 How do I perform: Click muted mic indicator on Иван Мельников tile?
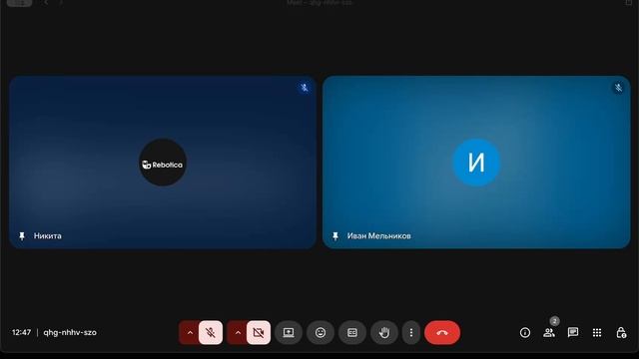tap(618, 88)
